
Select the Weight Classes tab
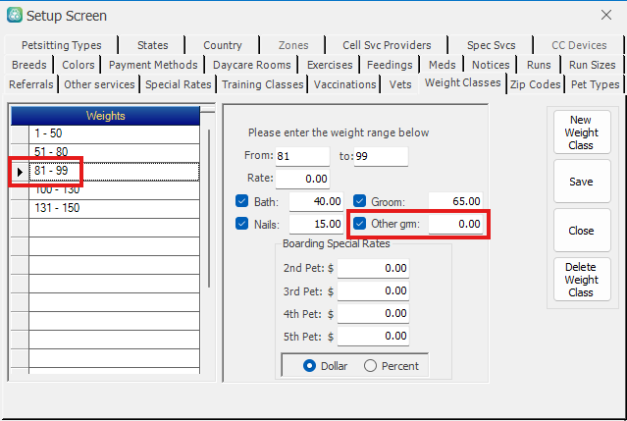(463, 82)
